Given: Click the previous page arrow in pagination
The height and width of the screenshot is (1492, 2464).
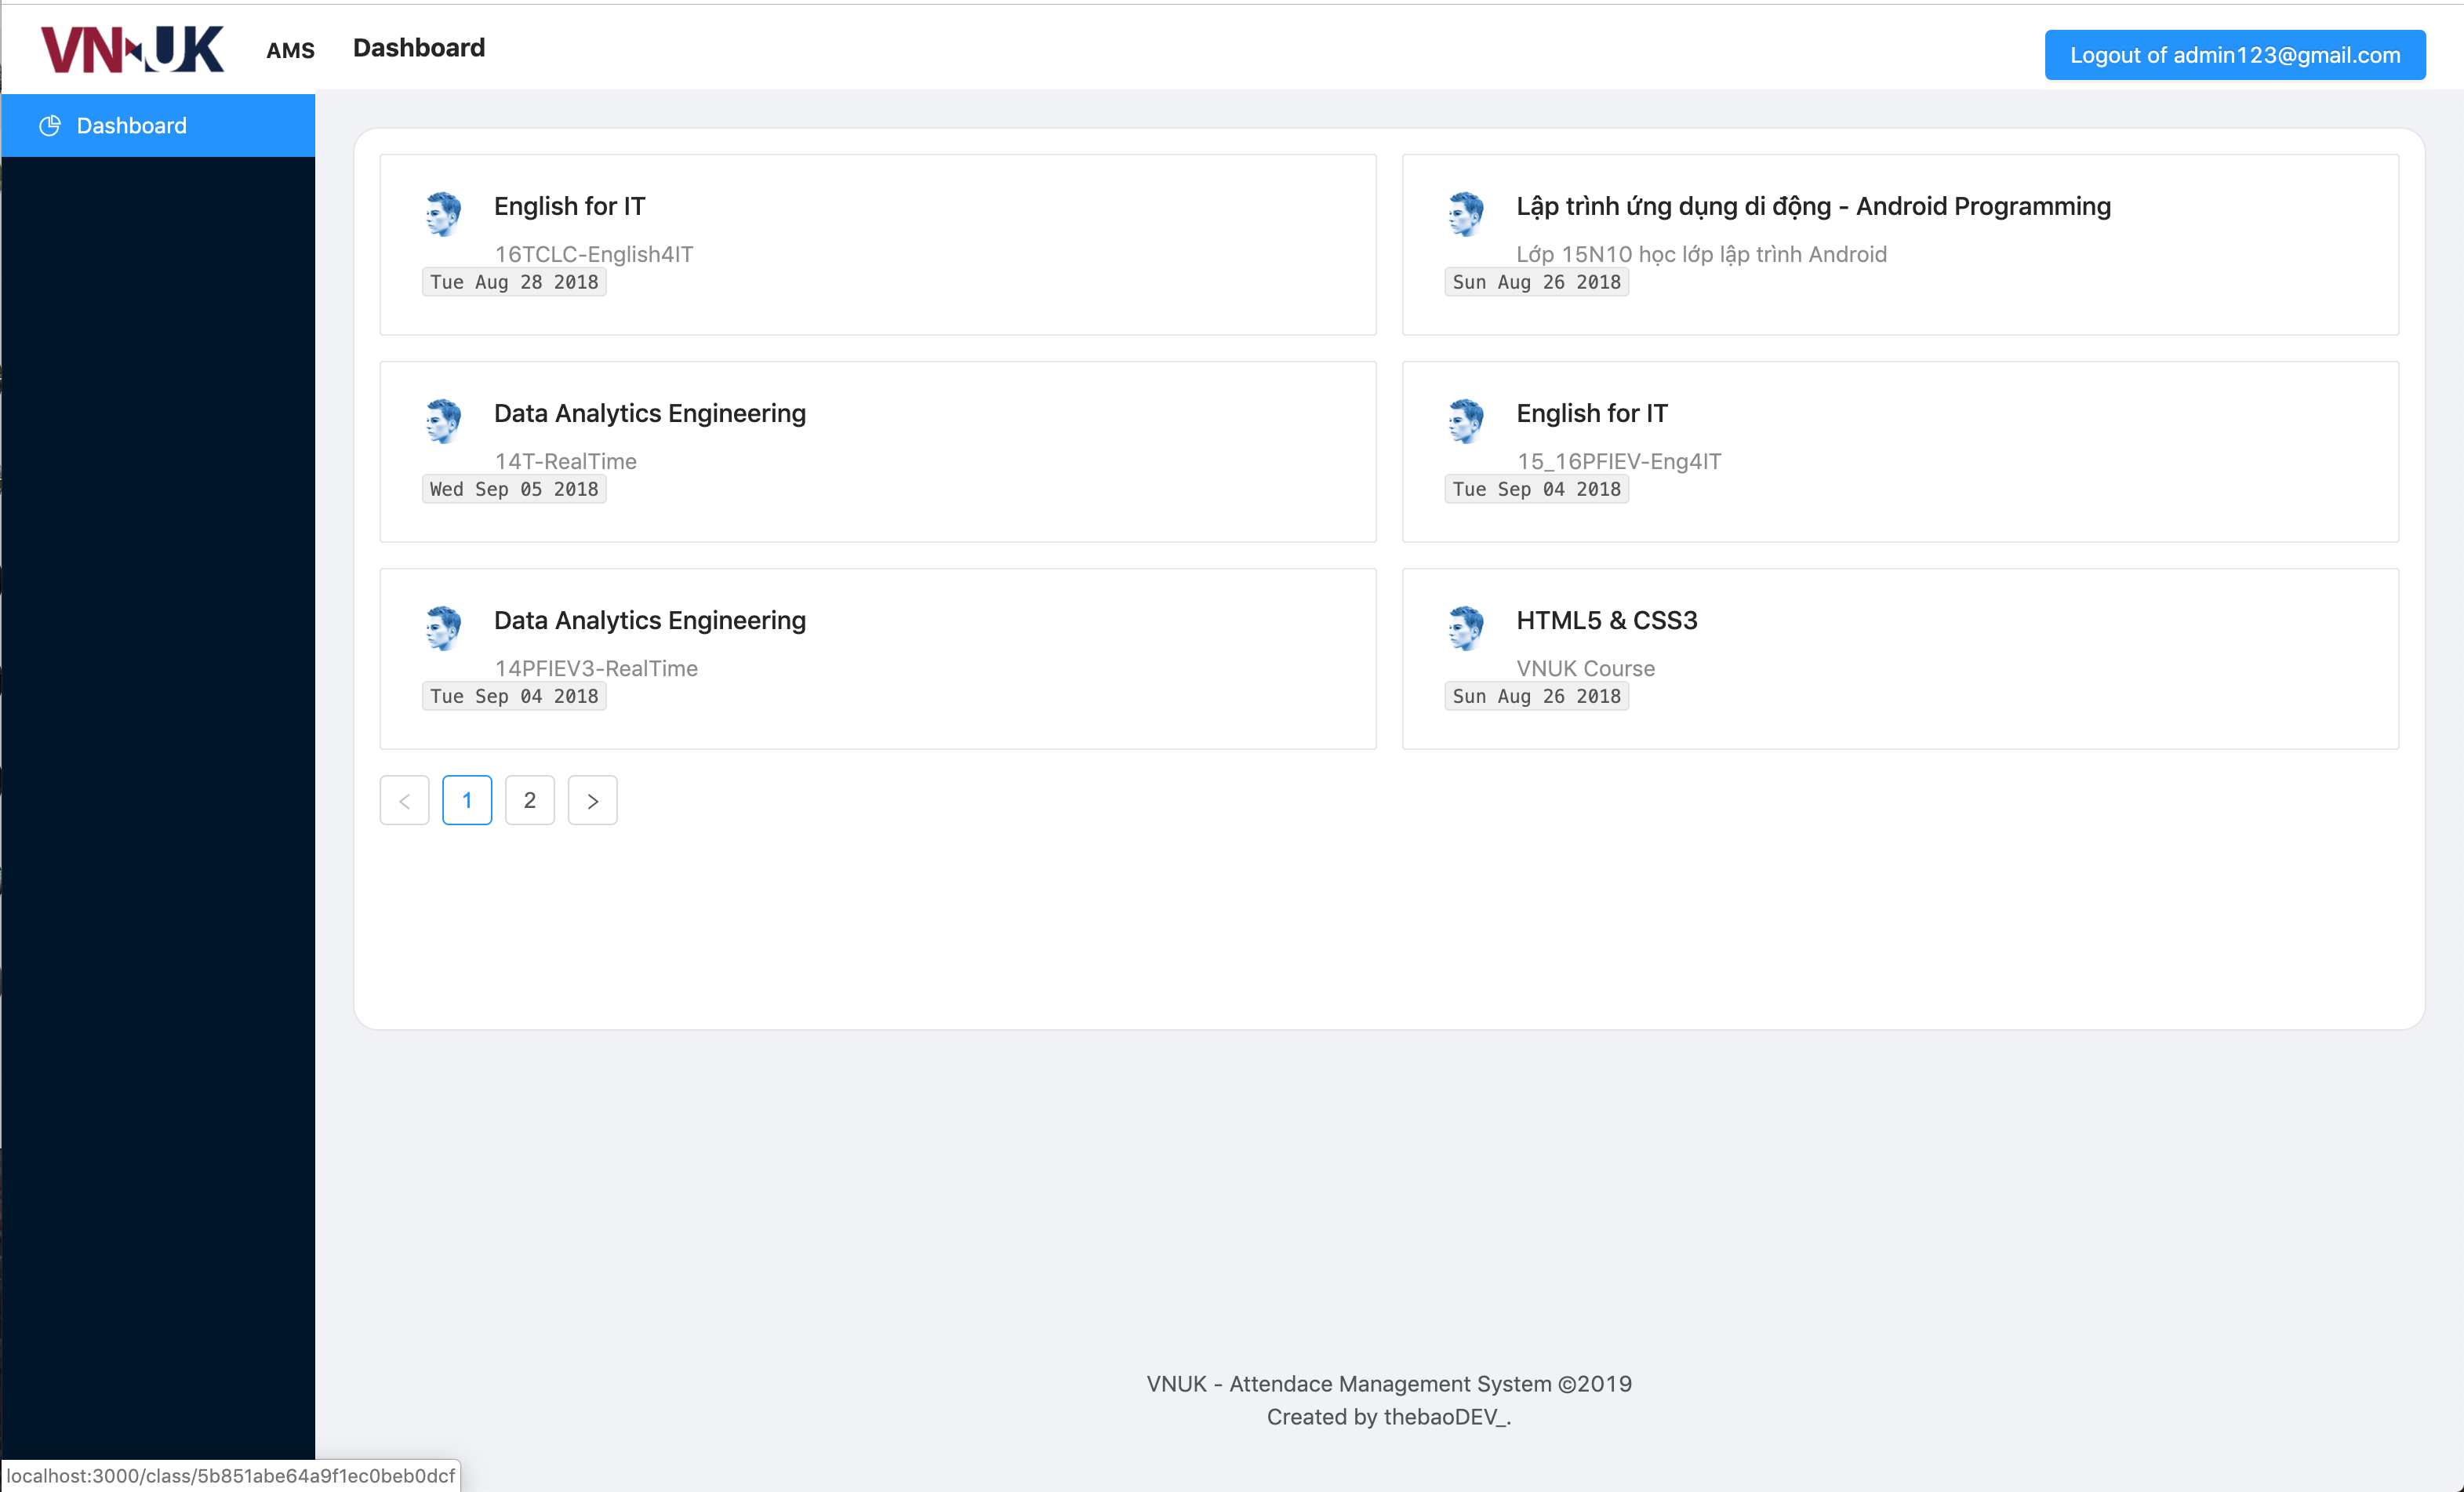Looking at the screenshot, I should pyautogui.click(x=404, y=800).
